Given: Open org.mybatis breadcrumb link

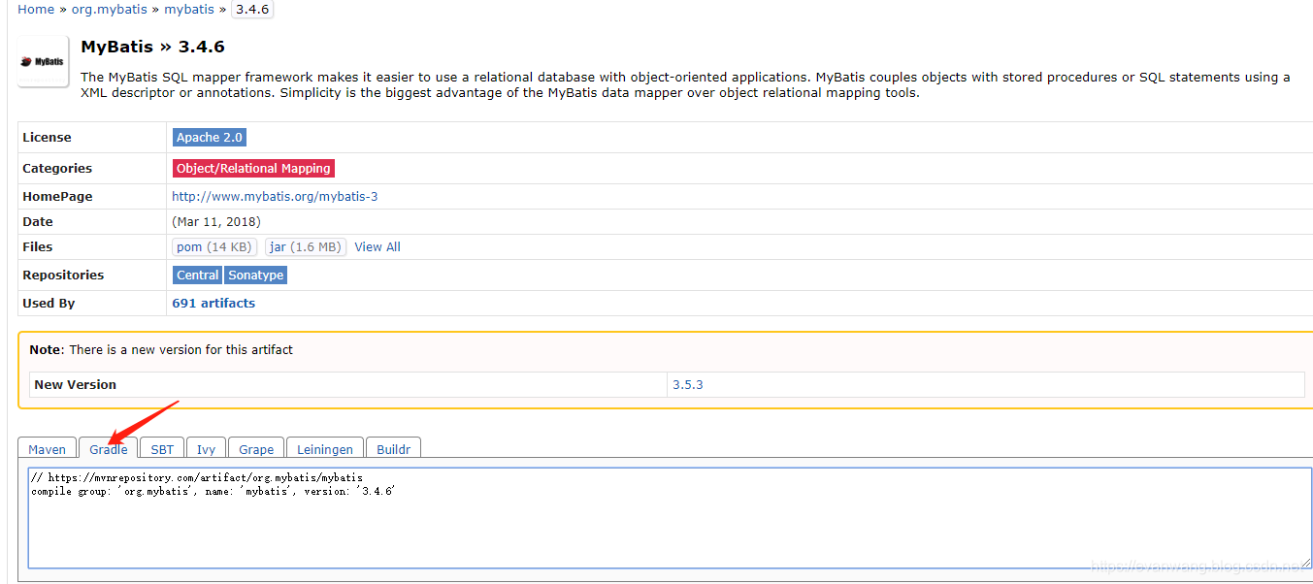Looking at the screenshot, I should click(x=111, y=9).
